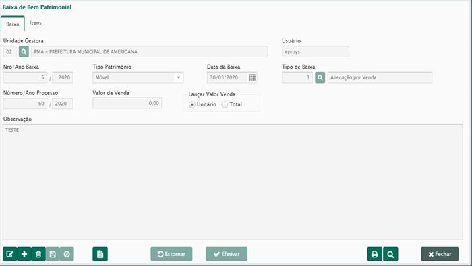This screenshot has width=472, height=266.
Task: Click the Estornar button
Action: (171, 254)
